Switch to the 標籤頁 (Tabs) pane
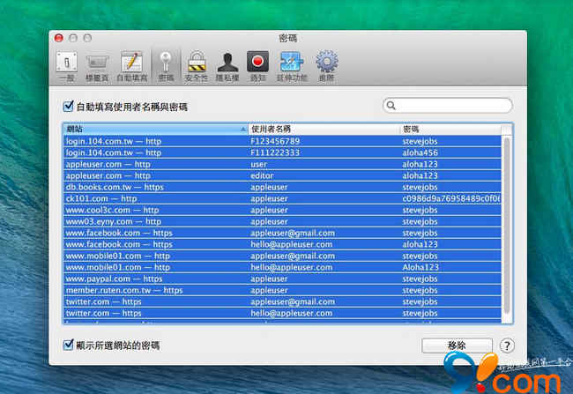Viewport: 573px width, 394px height. (98, 65)
